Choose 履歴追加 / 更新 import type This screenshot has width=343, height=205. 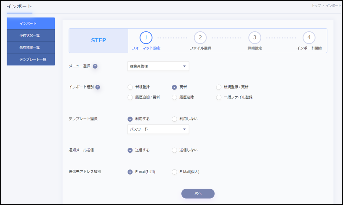130,97
